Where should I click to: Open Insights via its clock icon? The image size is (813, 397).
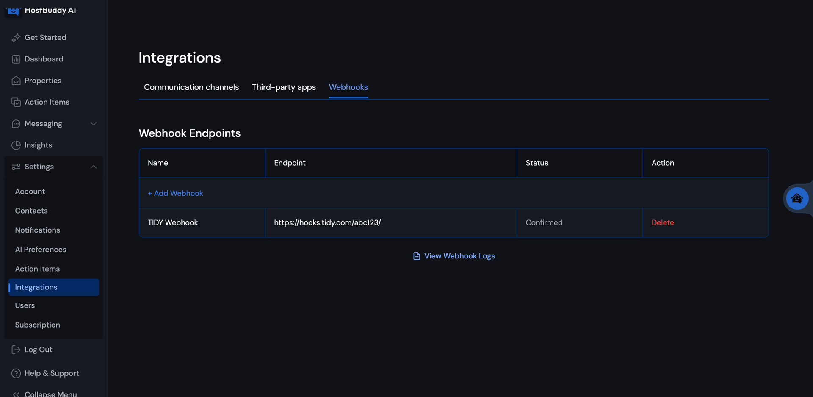(16, 145)
